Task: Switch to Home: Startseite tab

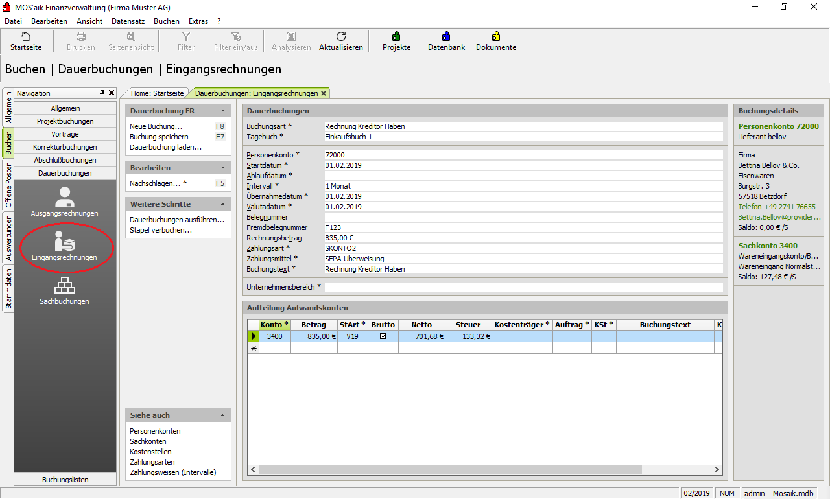Action: [157, 93]
